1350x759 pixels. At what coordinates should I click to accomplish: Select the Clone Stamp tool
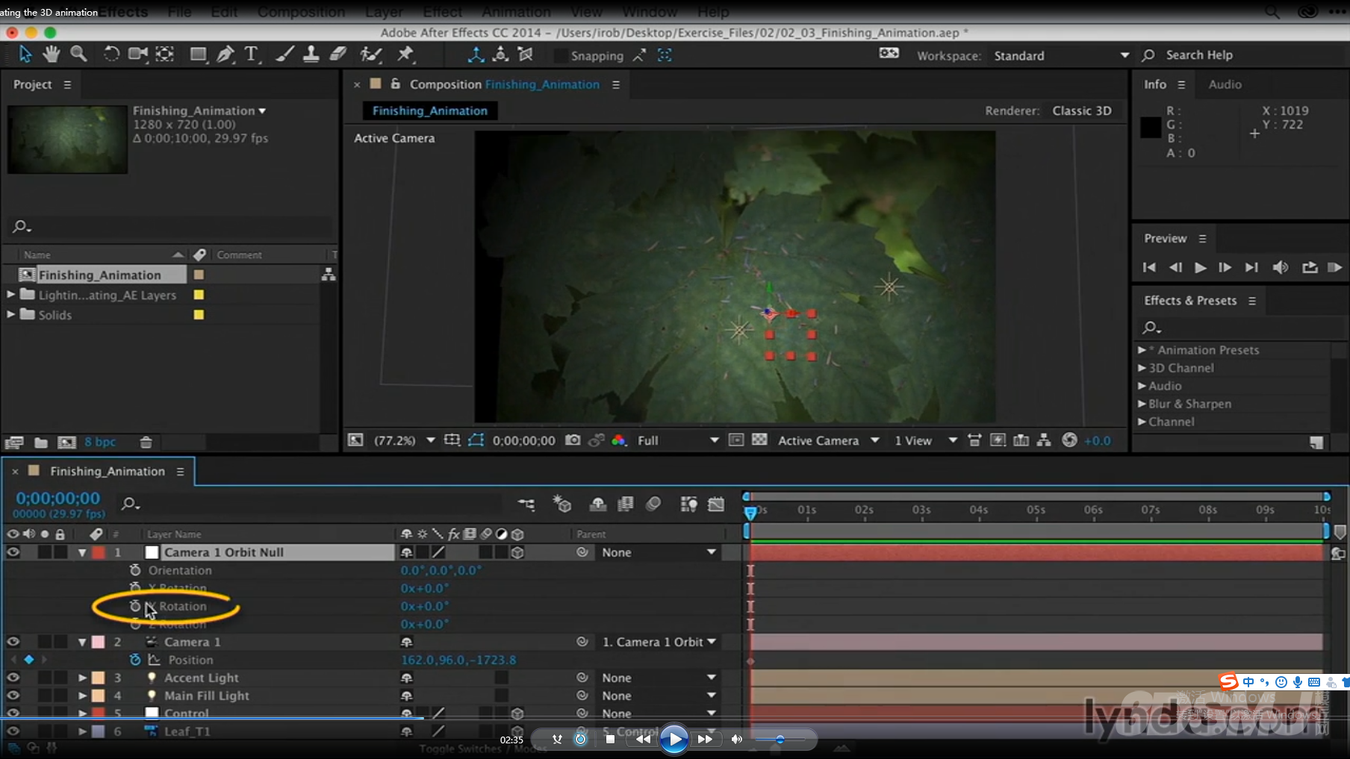tap(311, 54)
